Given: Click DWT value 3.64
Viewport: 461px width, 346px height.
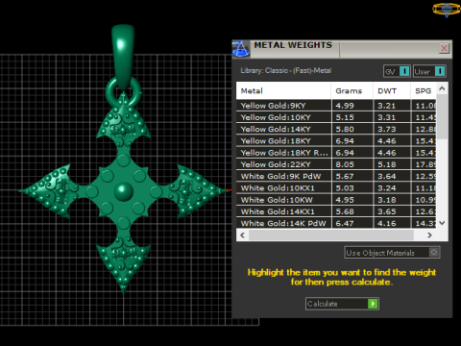Looking at the screenshot, I should 387,176.
